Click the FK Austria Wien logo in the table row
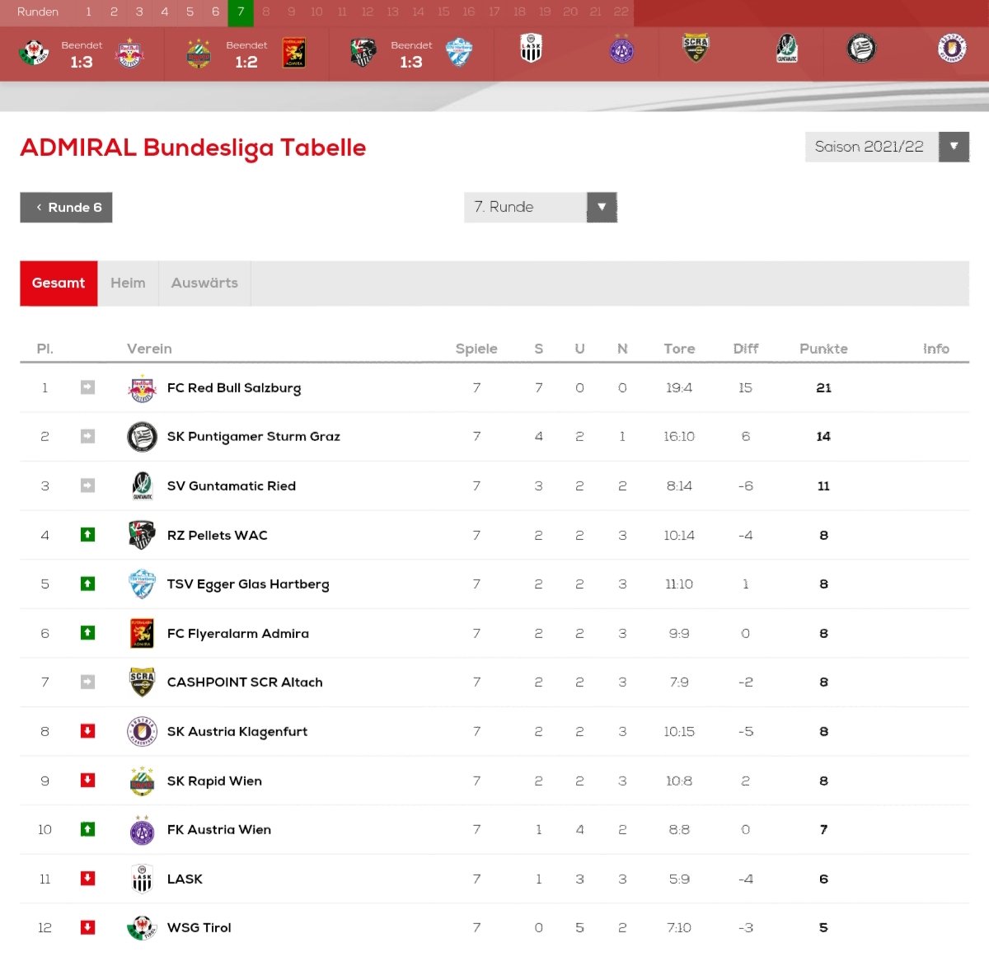The image size is (989, 971). pos(142,829)
